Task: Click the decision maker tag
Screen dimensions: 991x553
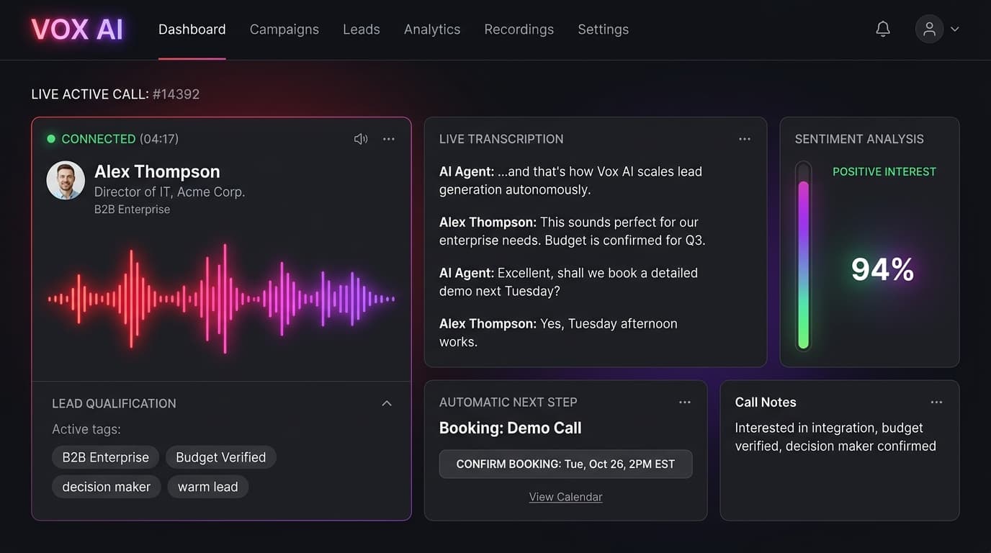Action: [x=107, y=487]
